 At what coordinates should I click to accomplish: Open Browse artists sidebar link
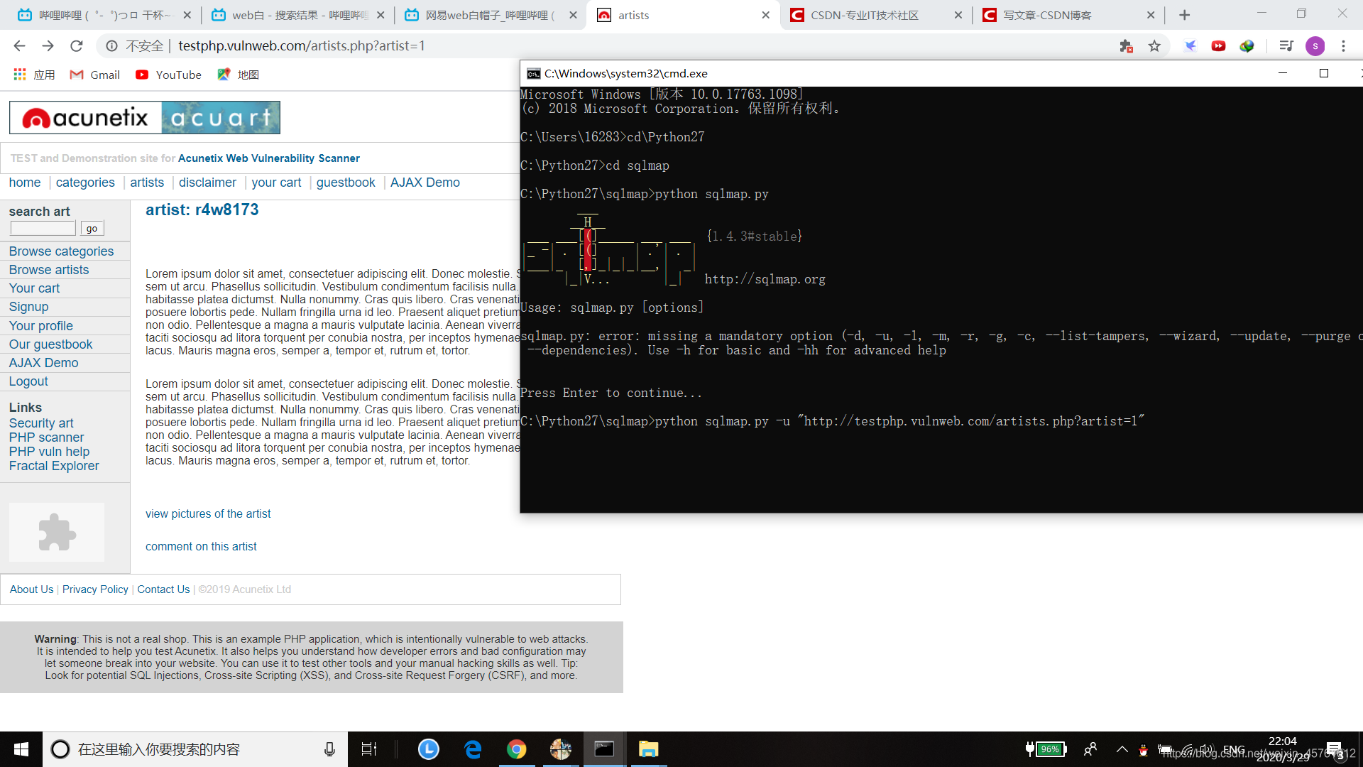tap(49, 270)
